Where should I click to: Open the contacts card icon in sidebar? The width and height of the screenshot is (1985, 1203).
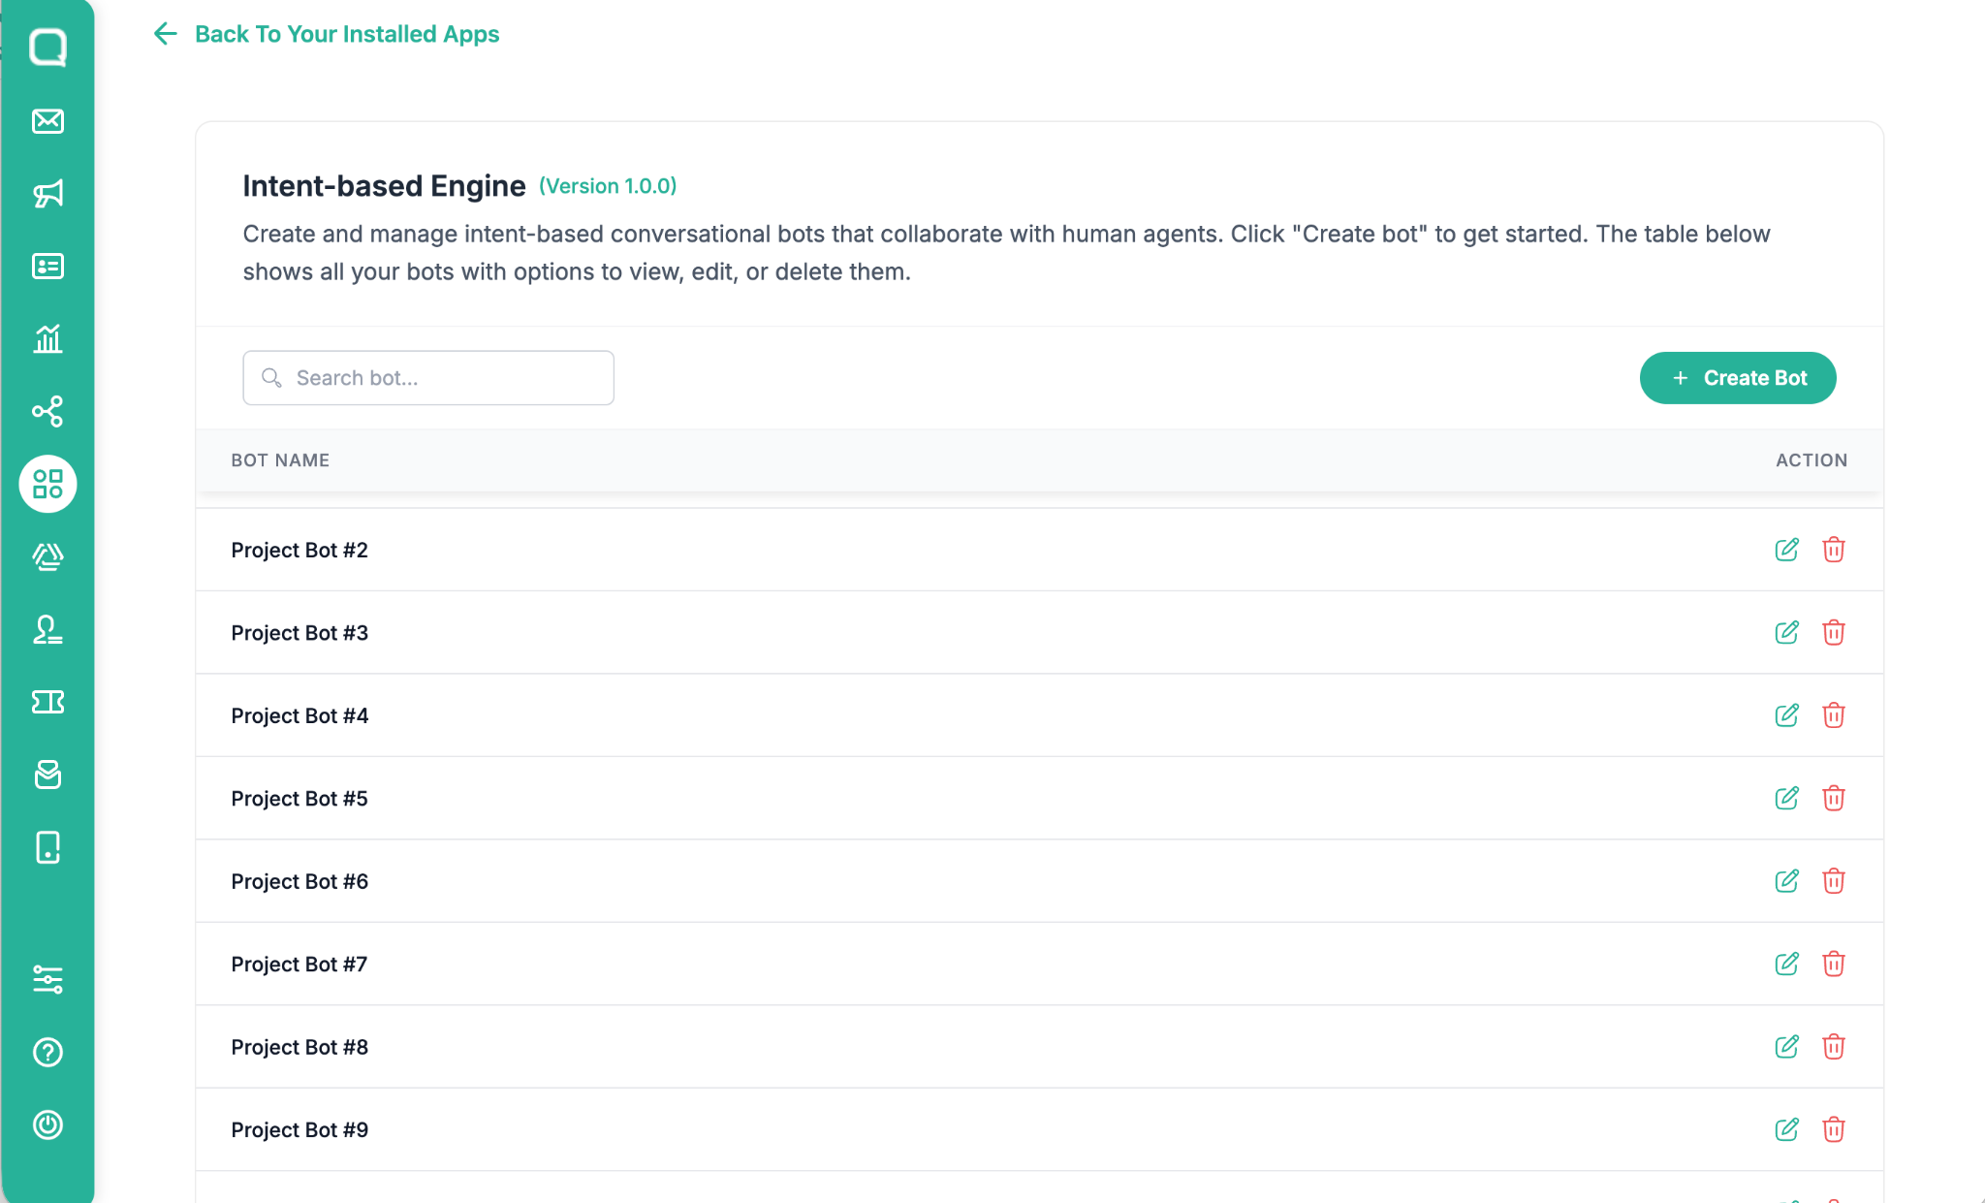pos(47,267)
